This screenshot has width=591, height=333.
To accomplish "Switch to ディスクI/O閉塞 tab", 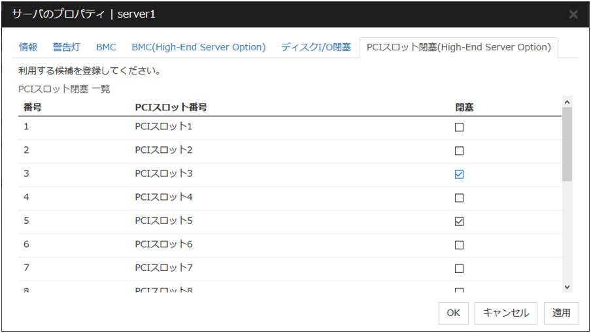I will (x=316, y=47).
